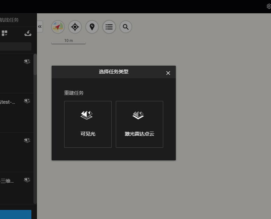Click the reconstruction icon on 三维 row
Screen dimensions: 271x219
27,180
